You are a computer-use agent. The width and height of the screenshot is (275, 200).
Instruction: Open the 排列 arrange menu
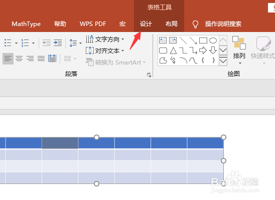(x=239, y=50)
